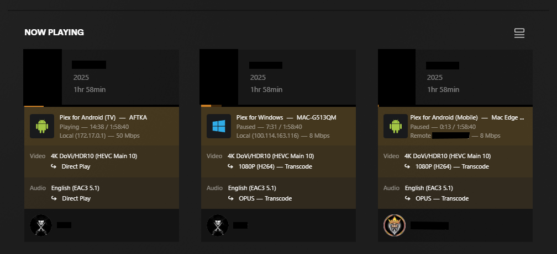
Task: Click '1hr 58min' duration on Mobile card
Action: [443, 90]
